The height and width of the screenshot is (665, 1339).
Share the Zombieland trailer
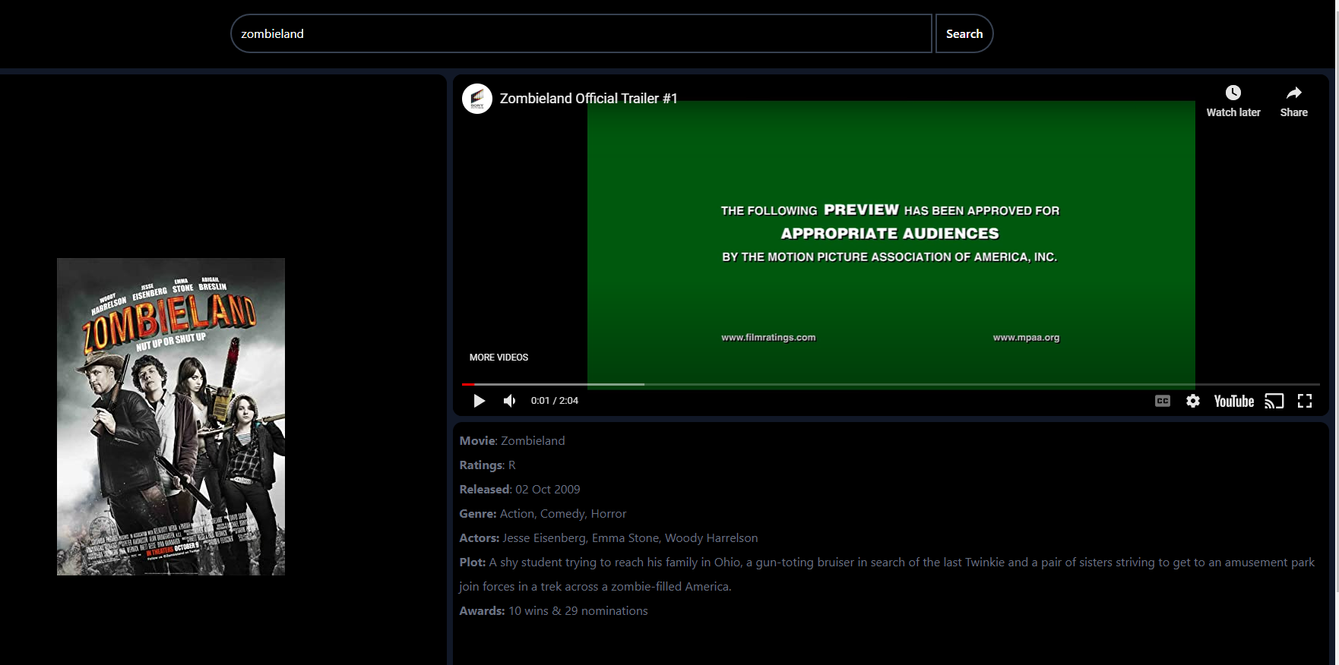pos(1293,101)
